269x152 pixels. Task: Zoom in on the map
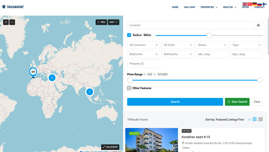[x=6, y=22]
